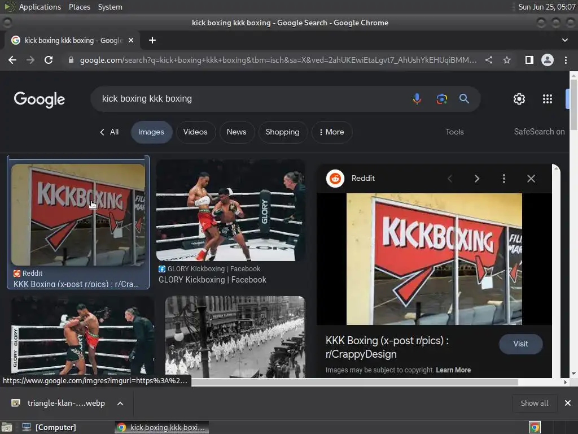578x434 pixels.
Task: Switch to News results
Action: pyautogui.click(x=237, y=132)
